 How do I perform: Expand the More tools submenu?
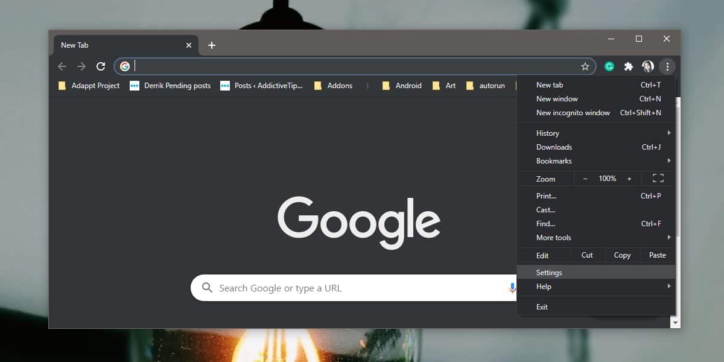[596, 238]
